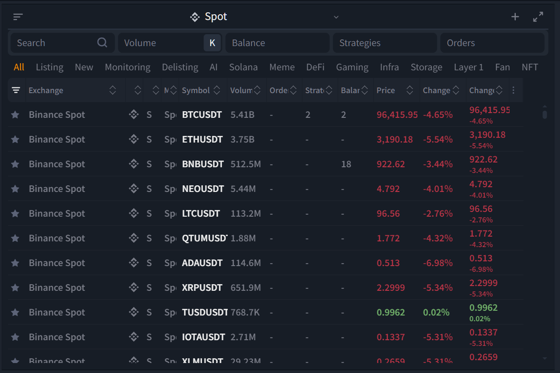560x373 pixels.
Task: Select the Infra category tab
Action: (389, 67)
